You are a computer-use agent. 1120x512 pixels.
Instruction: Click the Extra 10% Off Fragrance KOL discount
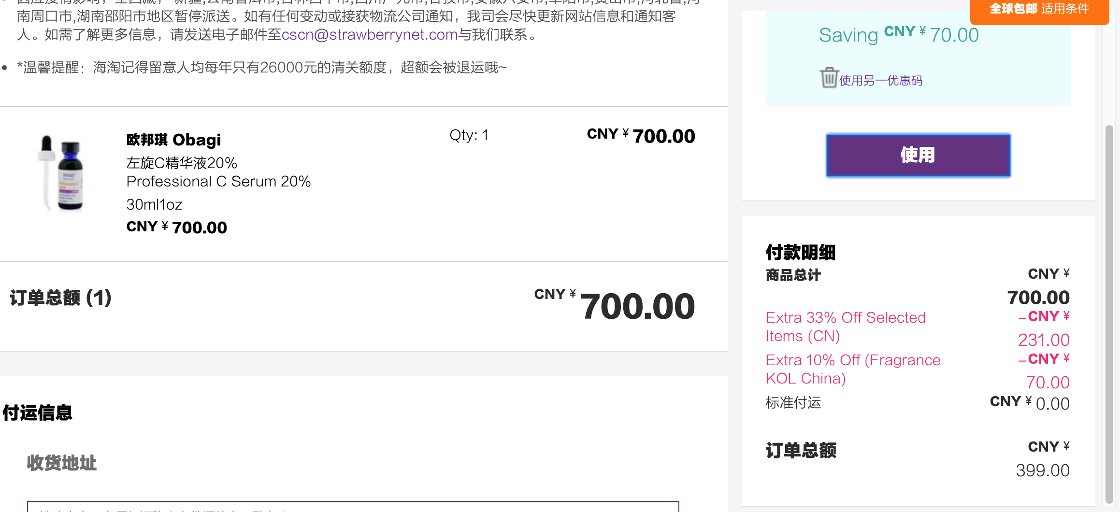click(853, 369)
